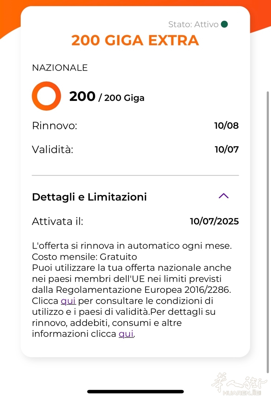This screenshot has height=399, width=271.
Task: Tap the Rinnovo row label
Action: [x=54, y=126]
